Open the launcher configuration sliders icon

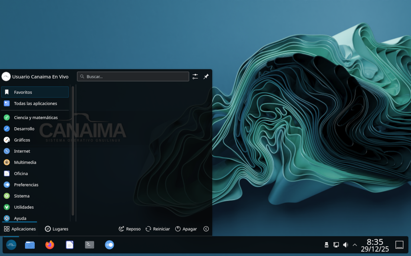tap(195, 77)
